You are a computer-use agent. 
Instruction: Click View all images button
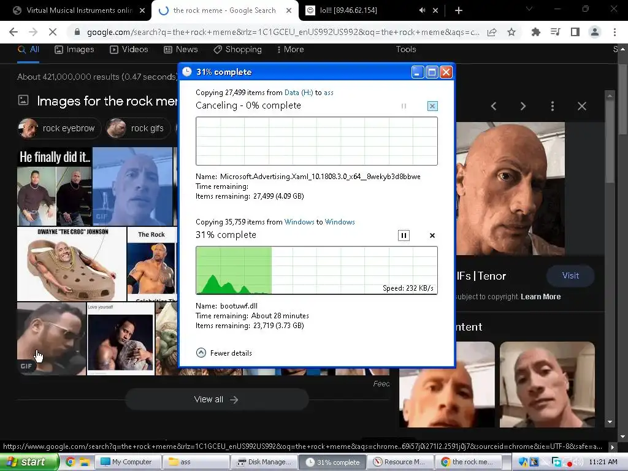[x=216, y=399]
